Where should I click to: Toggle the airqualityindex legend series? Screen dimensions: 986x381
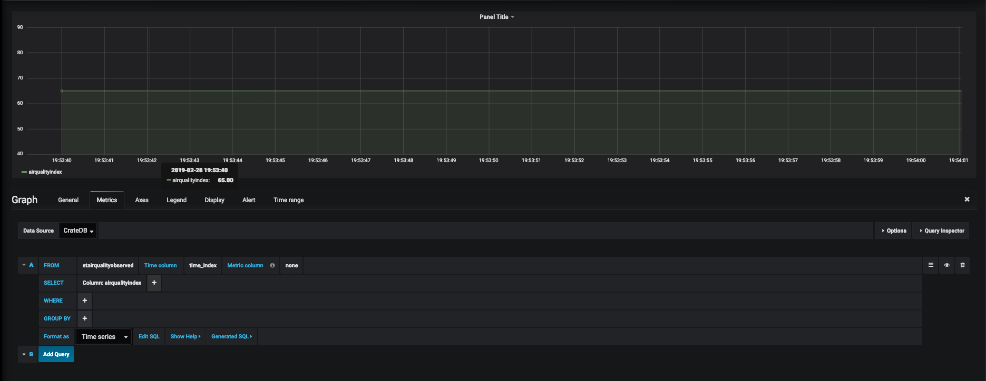(45, 172)
